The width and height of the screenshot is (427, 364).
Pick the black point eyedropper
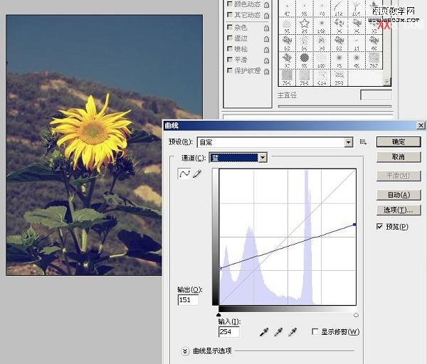point(264,332)
